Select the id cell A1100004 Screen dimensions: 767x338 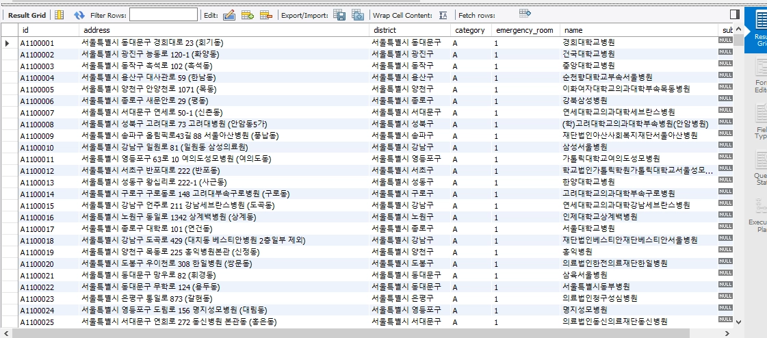[x=48, y=78]
